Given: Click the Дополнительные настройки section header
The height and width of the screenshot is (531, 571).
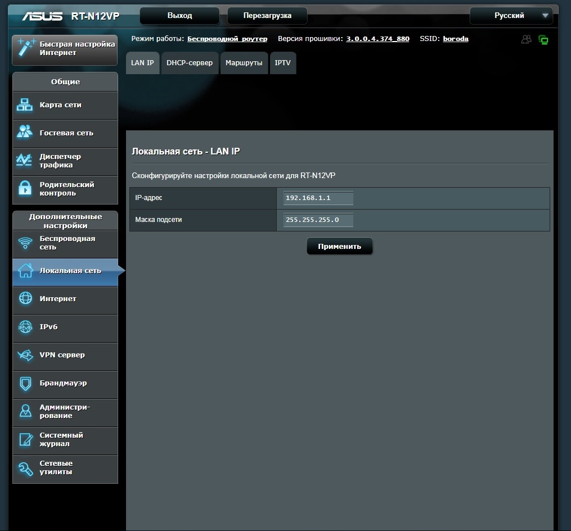Looking at the screenshot, I should 65,221.
